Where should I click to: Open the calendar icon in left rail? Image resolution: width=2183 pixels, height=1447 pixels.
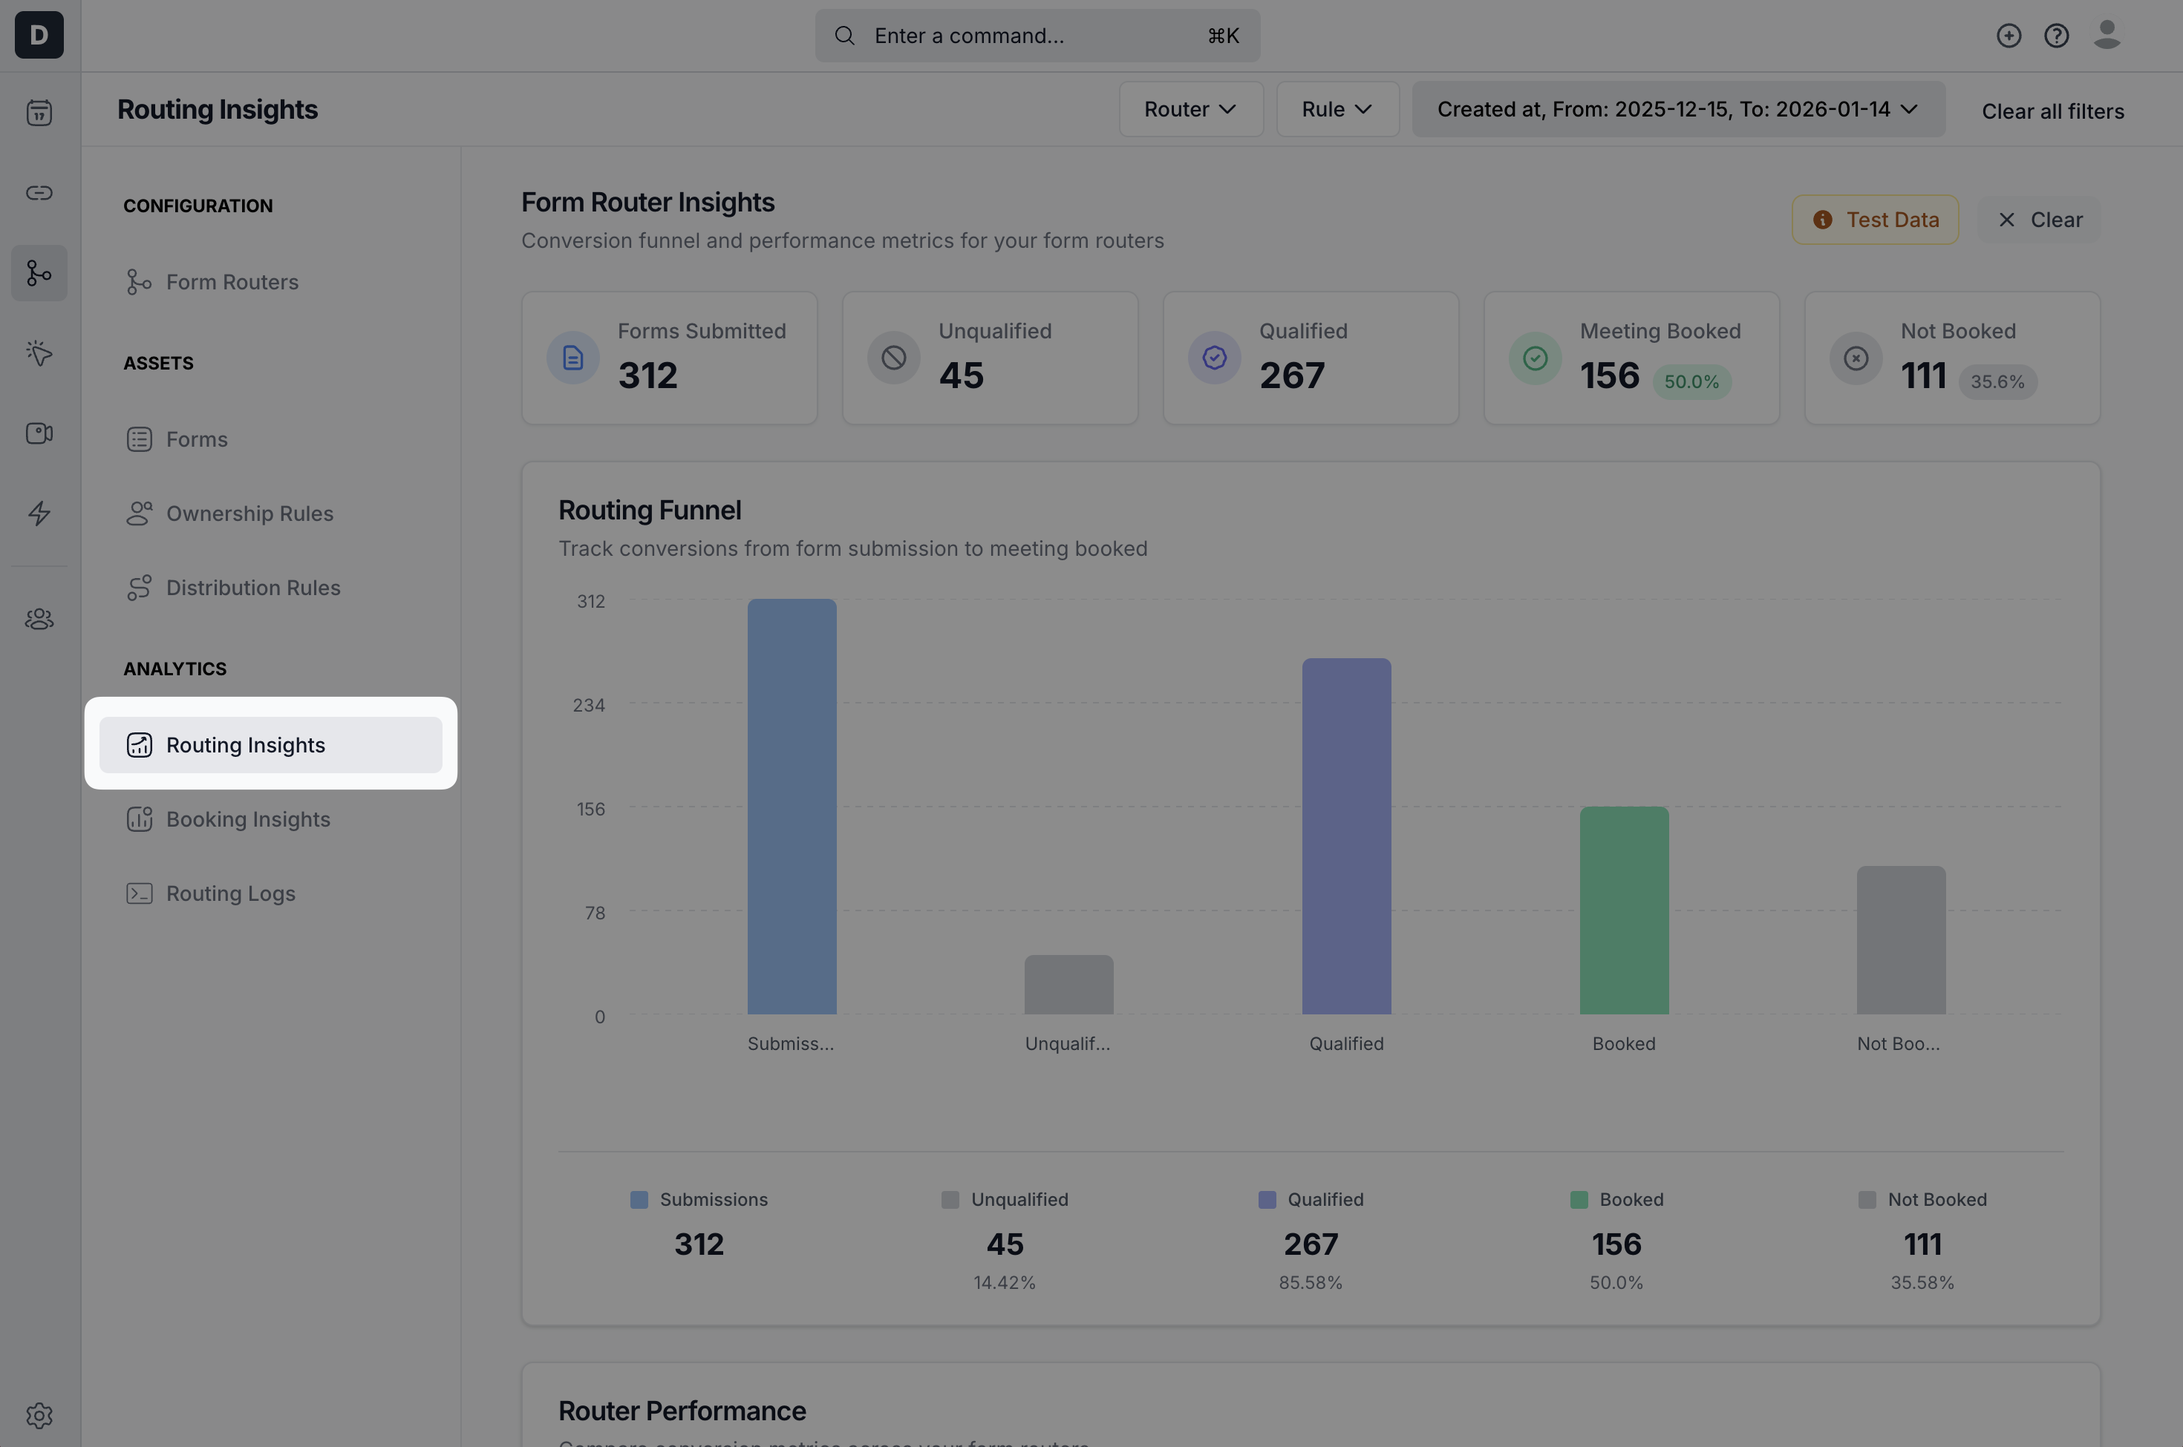click(39, 113)
